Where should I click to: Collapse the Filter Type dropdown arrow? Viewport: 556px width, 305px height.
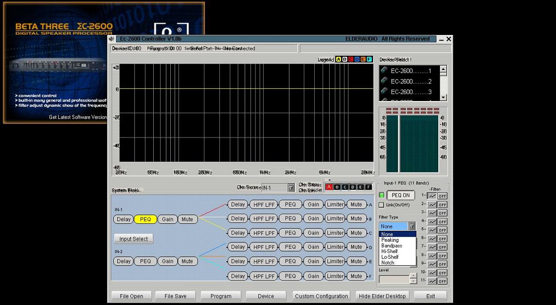pyautogui.click(x=412, y=226)
